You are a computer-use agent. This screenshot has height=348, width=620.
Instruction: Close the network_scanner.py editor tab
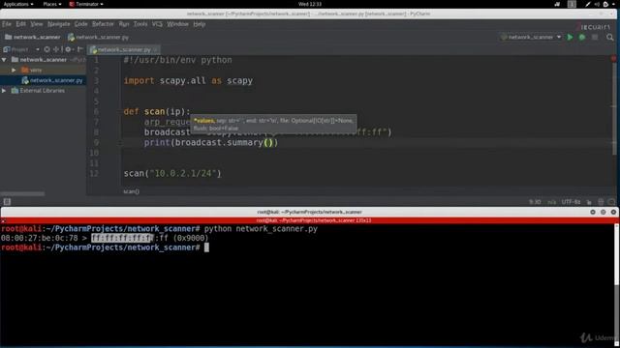pos(155,49)
